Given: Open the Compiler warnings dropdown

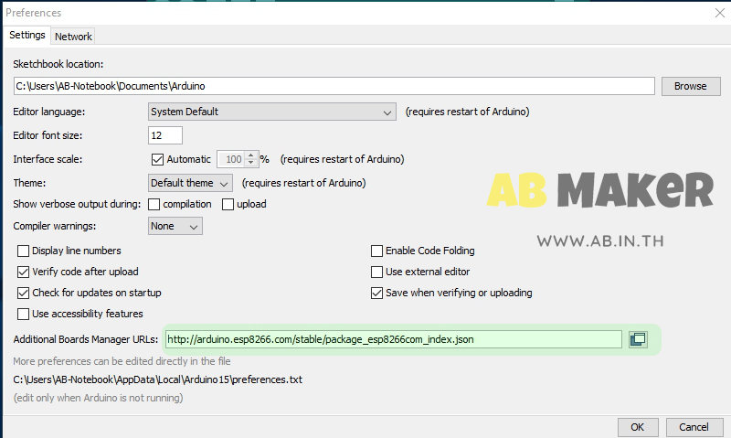Looking at the screenshot, I should 175,226.
